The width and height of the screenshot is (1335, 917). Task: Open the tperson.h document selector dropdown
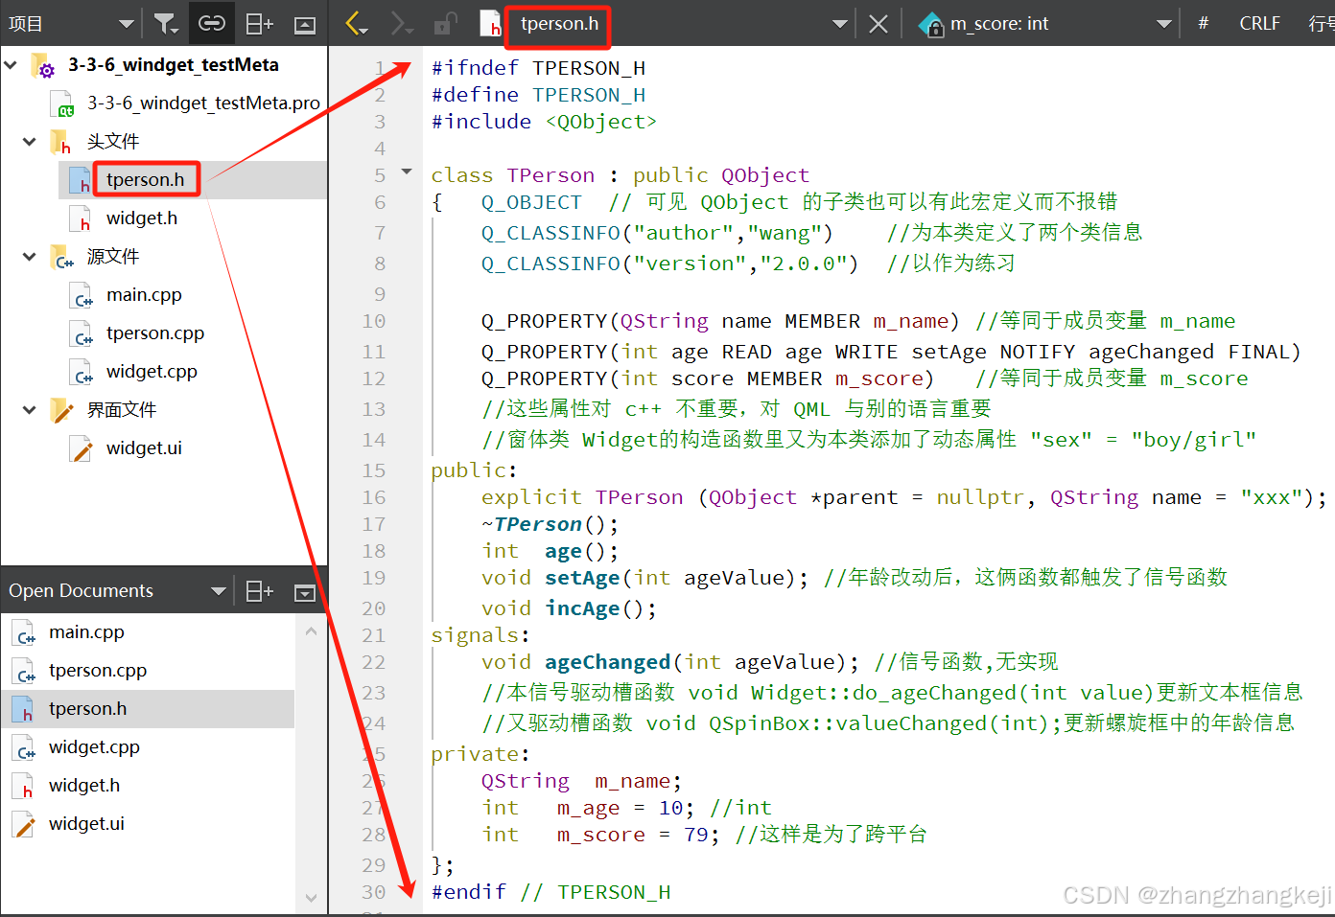tap(839, 24)
